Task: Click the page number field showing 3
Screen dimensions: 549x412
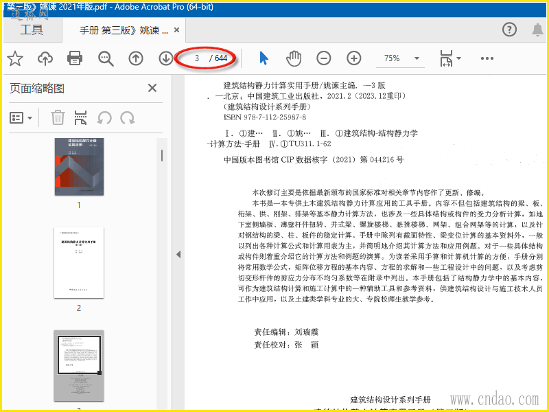Action: (x=197, y=58)
